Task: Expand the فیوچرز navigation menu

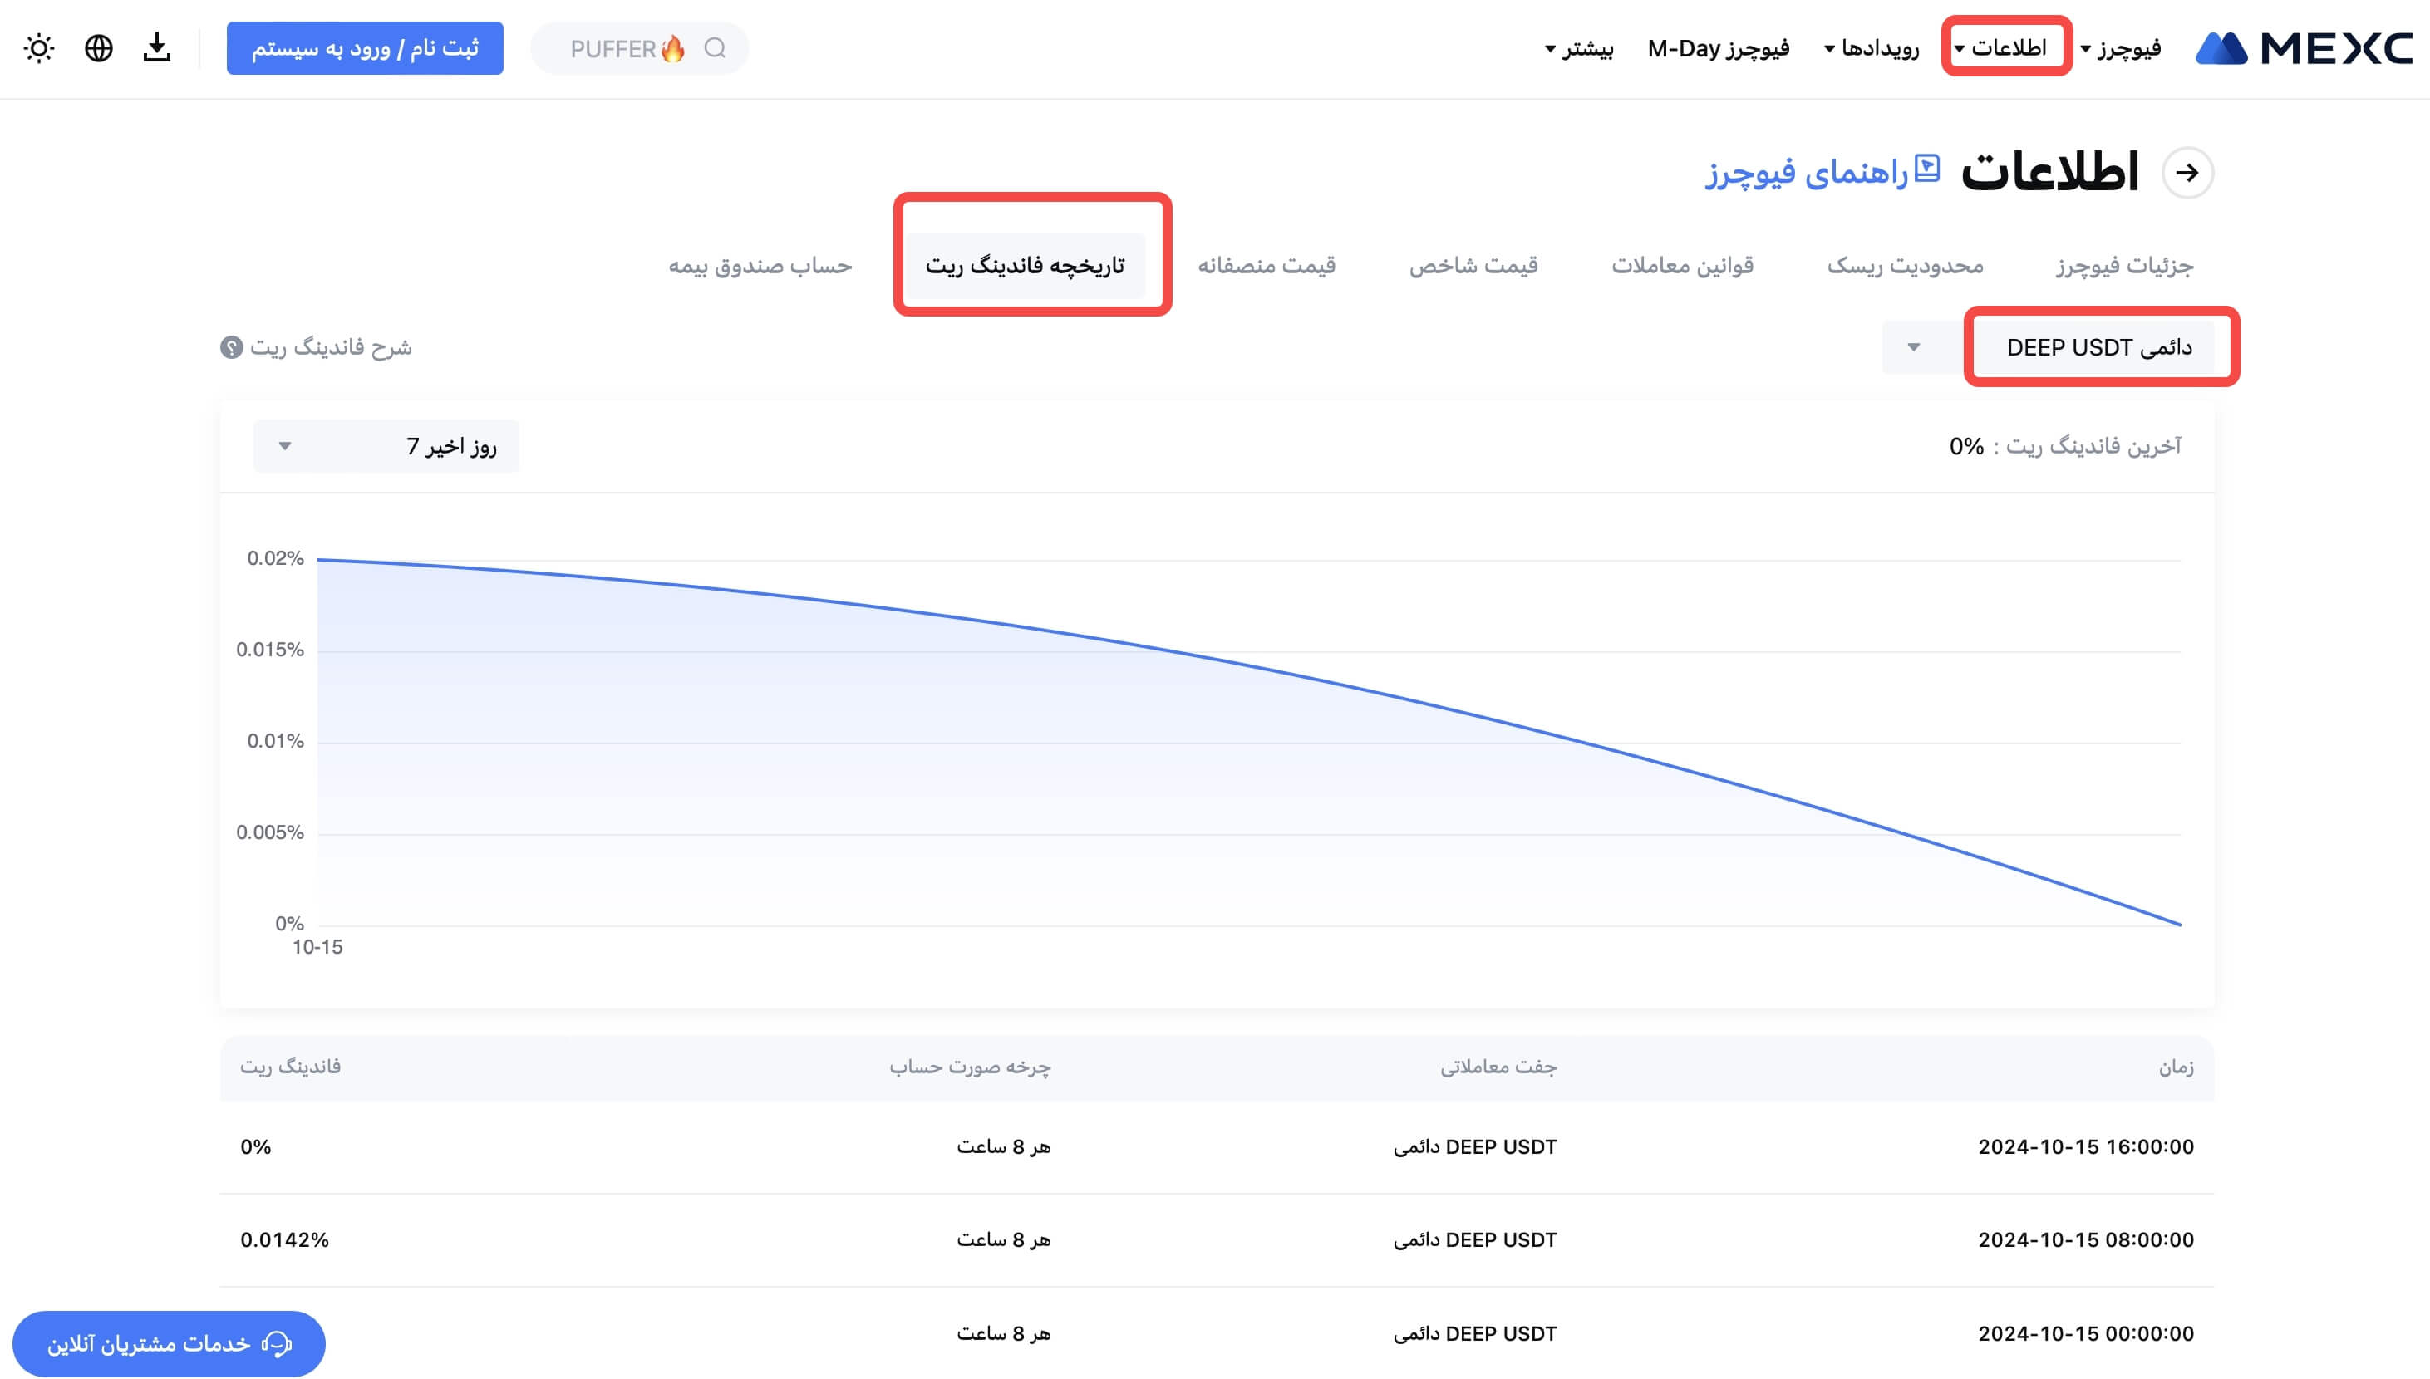Action: 2123,48
